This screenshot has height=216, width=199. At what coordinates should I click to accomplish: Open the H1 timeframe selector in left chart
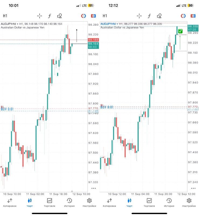point(5,16)
